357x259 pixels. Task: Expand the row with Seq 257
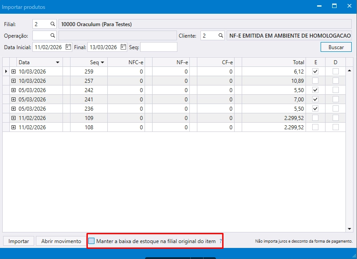(x=13, y=81)
